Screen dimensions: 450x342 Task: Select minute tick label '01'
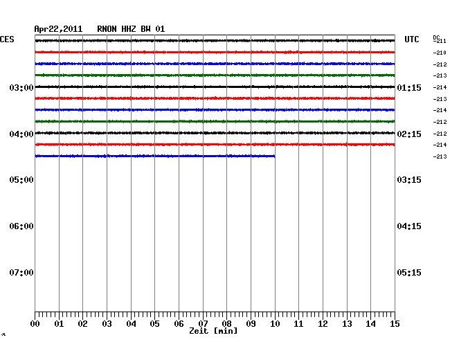pos(59,323)
